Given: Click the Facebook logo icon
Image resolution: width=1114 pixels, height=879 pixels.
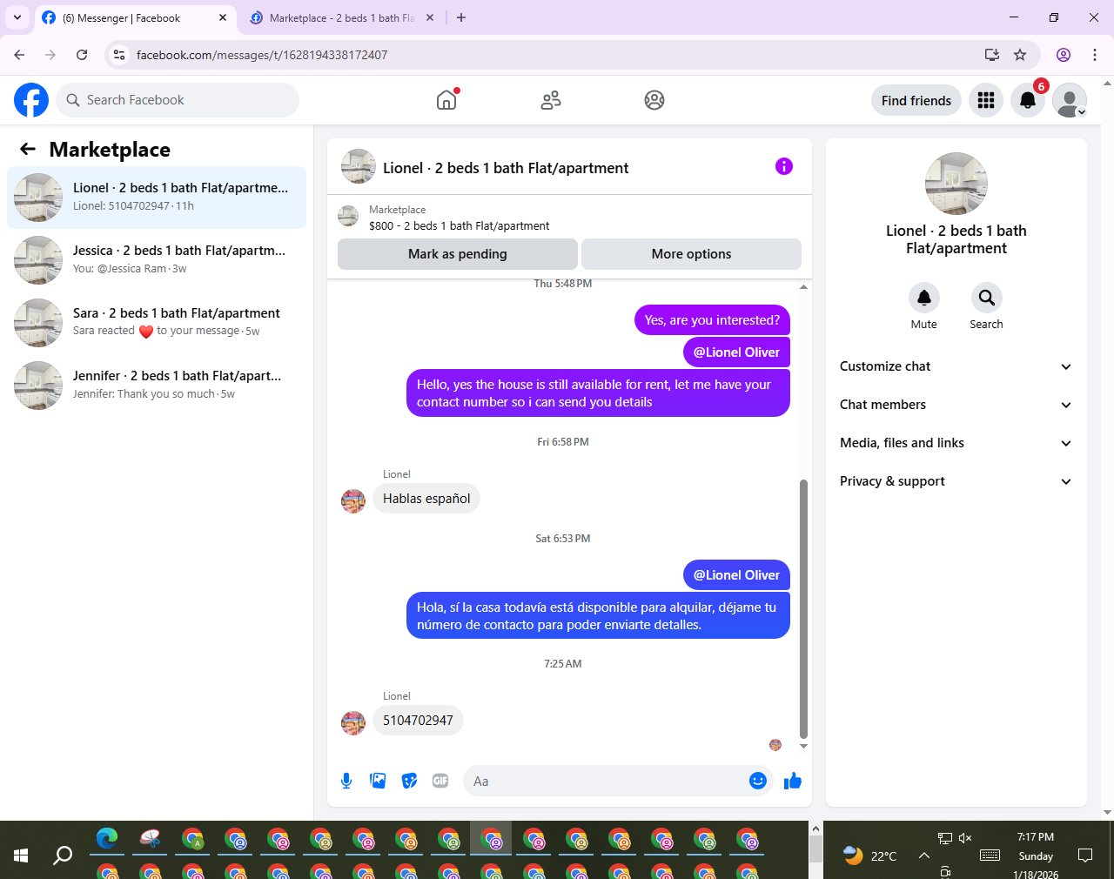Looking at the screenshot, I should point(31,100).
